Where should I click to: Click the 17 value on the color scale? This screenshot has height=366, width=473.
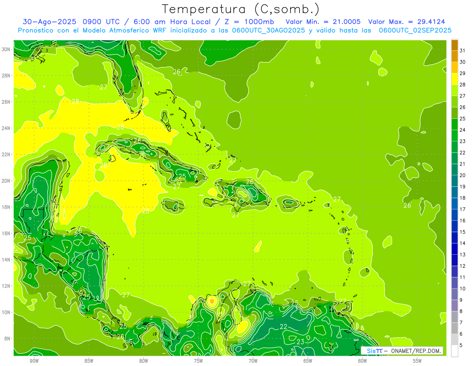pyautogui.click(x=463, y=209)
